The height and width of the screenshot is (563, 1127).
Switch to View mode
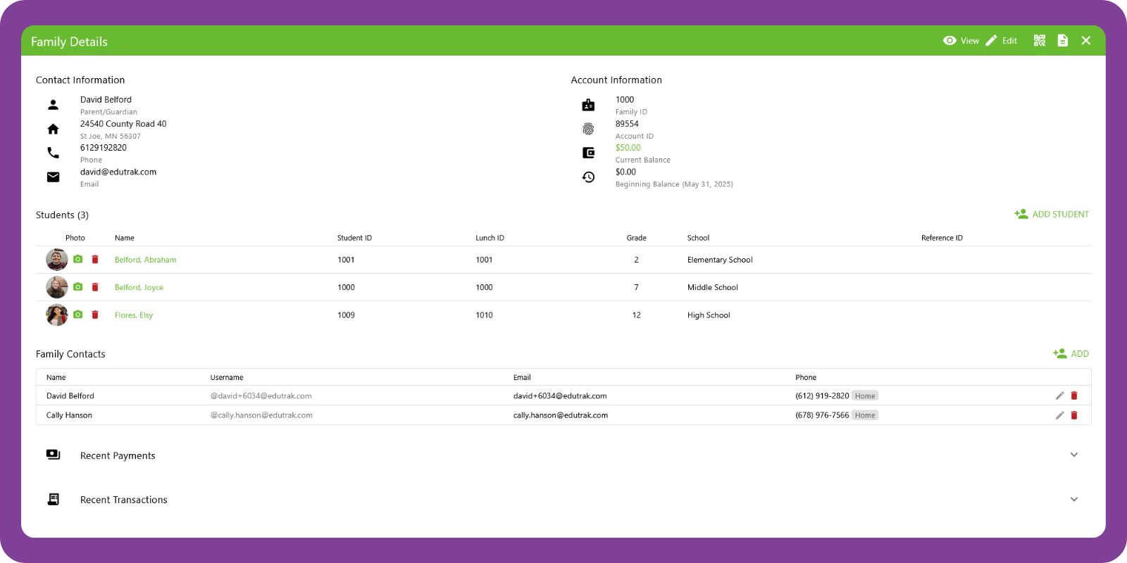pyautogui.click(x=961, y=41)
